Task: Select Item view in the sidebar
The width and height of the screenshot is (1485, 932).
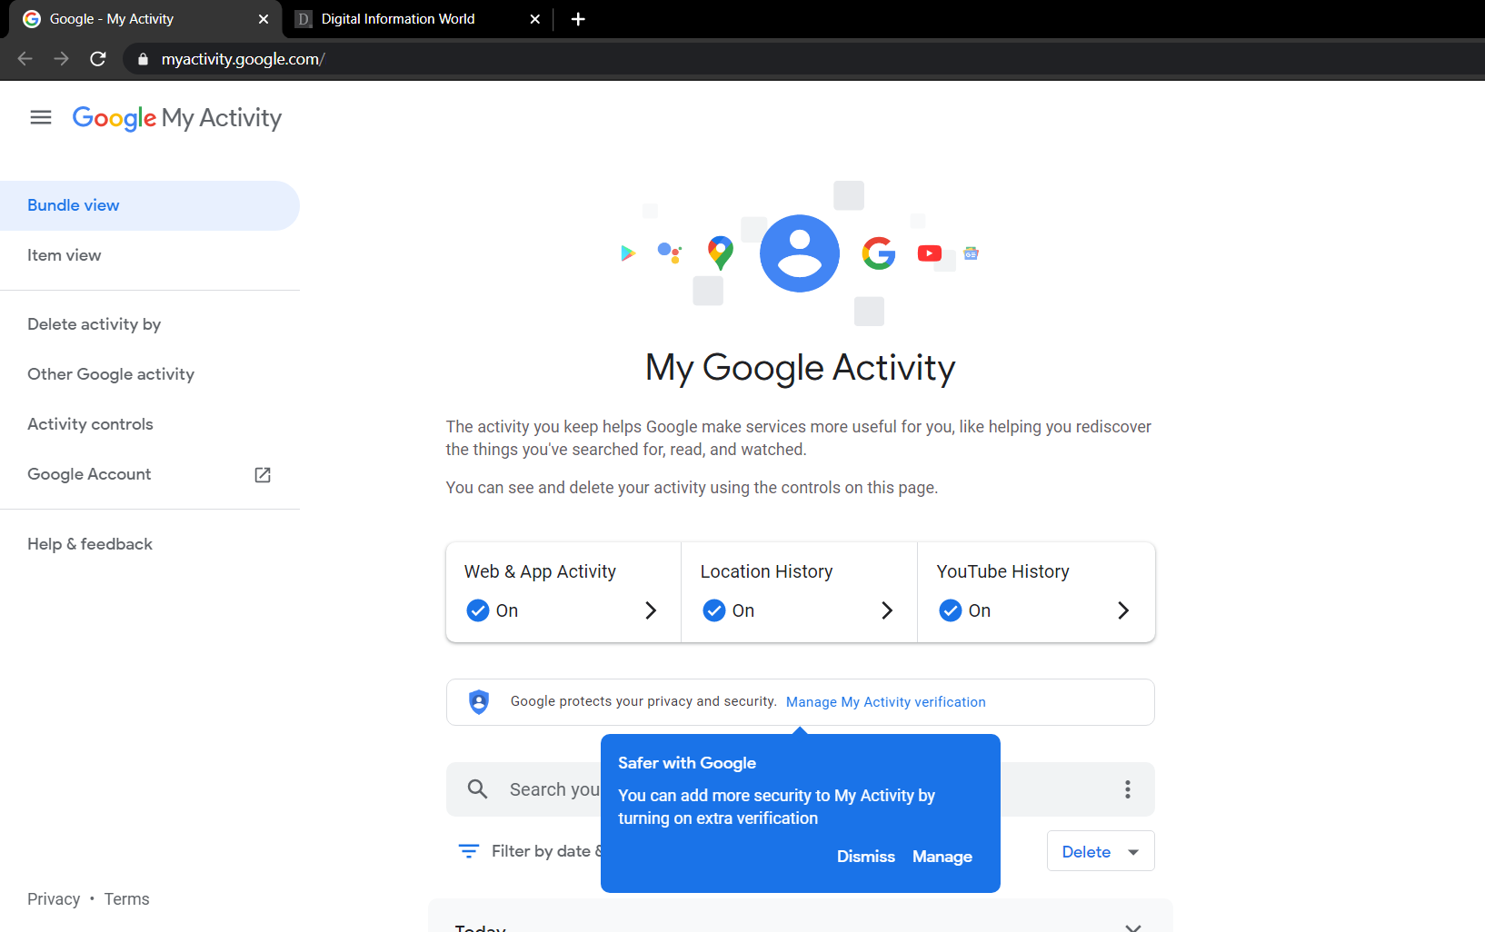Action: tap(64, 255)
